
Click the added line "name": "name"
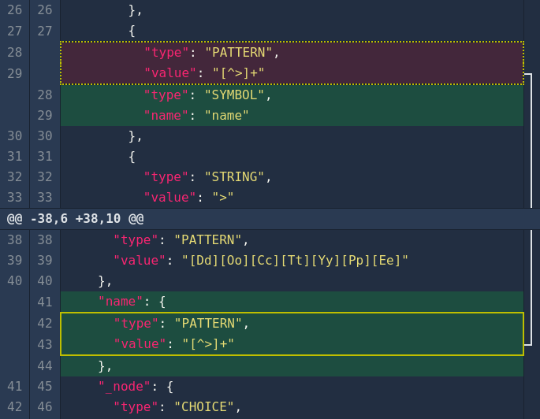pos(292,116)
